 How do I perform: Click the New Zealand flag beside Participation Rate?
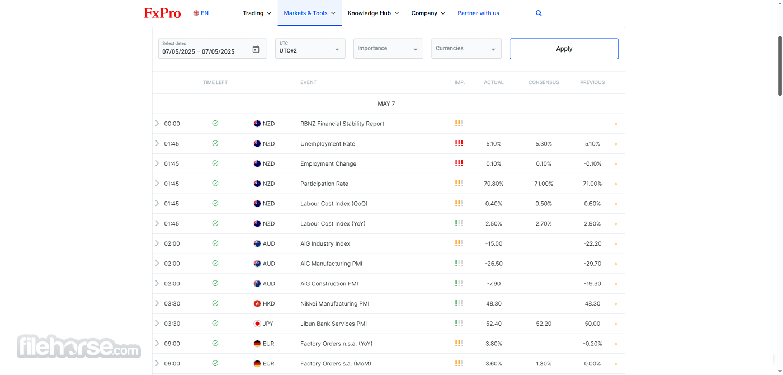click(257, 184)
